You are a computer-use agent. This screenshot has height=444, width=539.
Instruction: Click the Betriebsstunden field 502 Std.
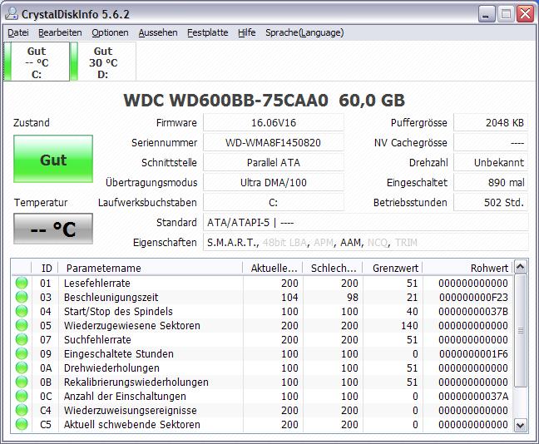(491, 202)
